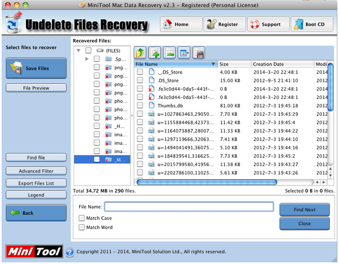Click the (FILES) drive icon in the tree
Screen dimensions: 339x264
(100, 50)
